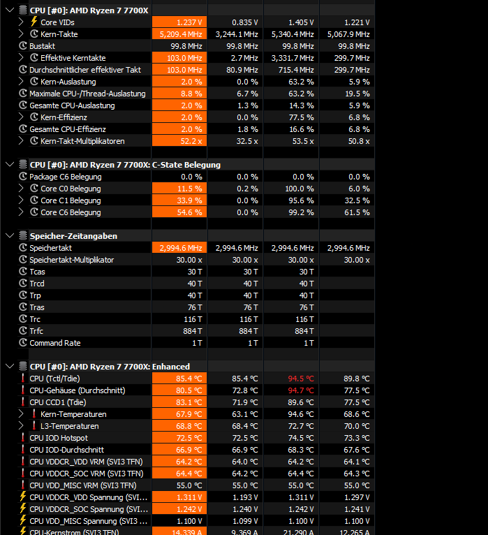Viewport: 488px width, 535px height.
Task: Click the clock icon next to Bustakt
Action: click(x=23, y=45)
